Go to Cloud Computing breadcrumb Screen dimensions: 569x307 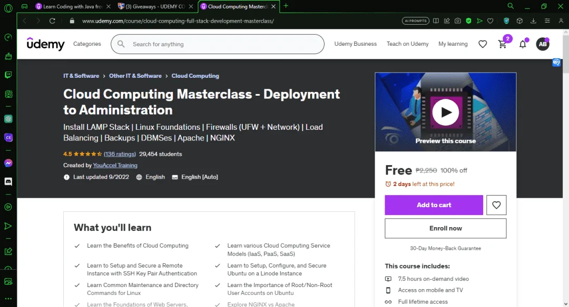click(x=195, y=76)
